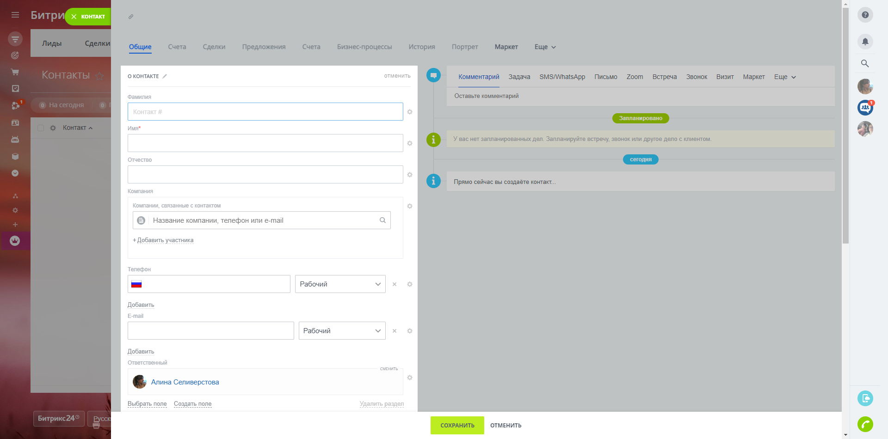Open the Предложения tab

(264, 47)
